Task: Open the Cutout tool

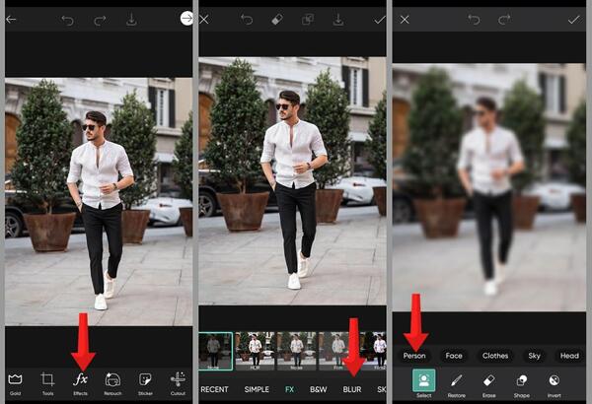Action: 178,383
